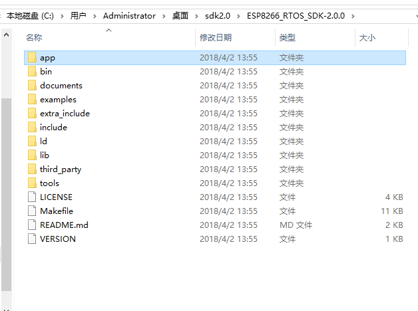Select the VERSION file icon
This screenshot has height=311, width=418.
point(32,239)
